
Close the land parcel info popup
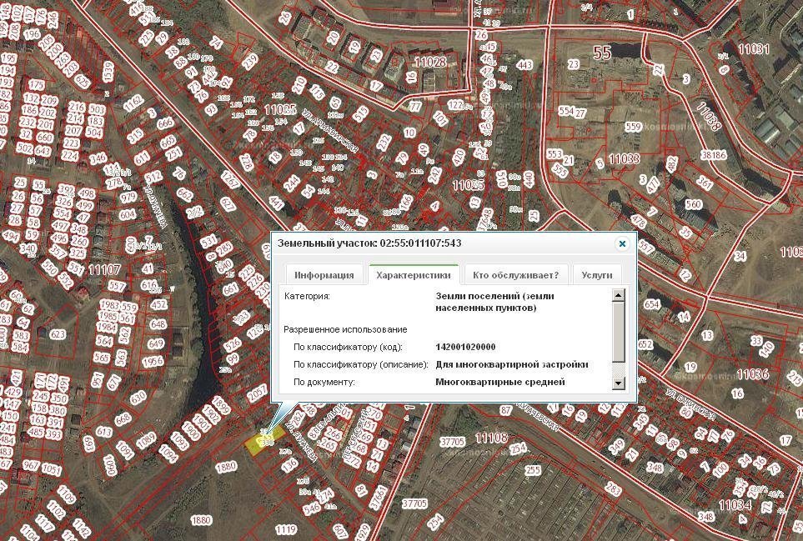(621, 243)
